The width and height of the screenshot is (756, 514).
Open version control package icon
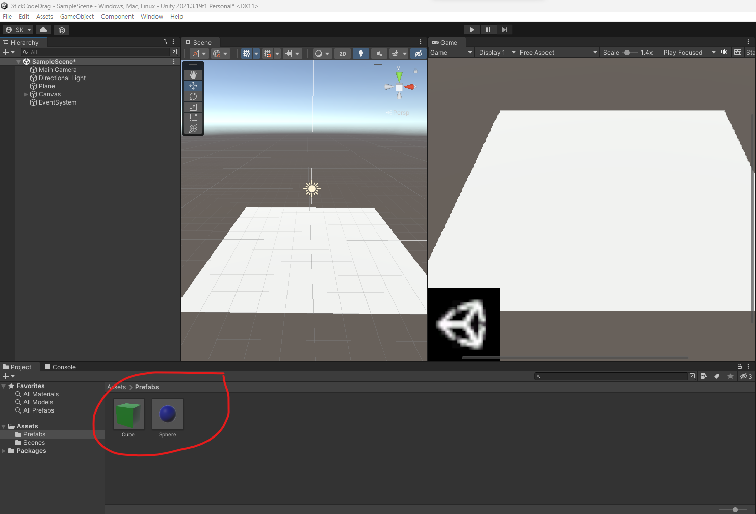coord(62,30)
